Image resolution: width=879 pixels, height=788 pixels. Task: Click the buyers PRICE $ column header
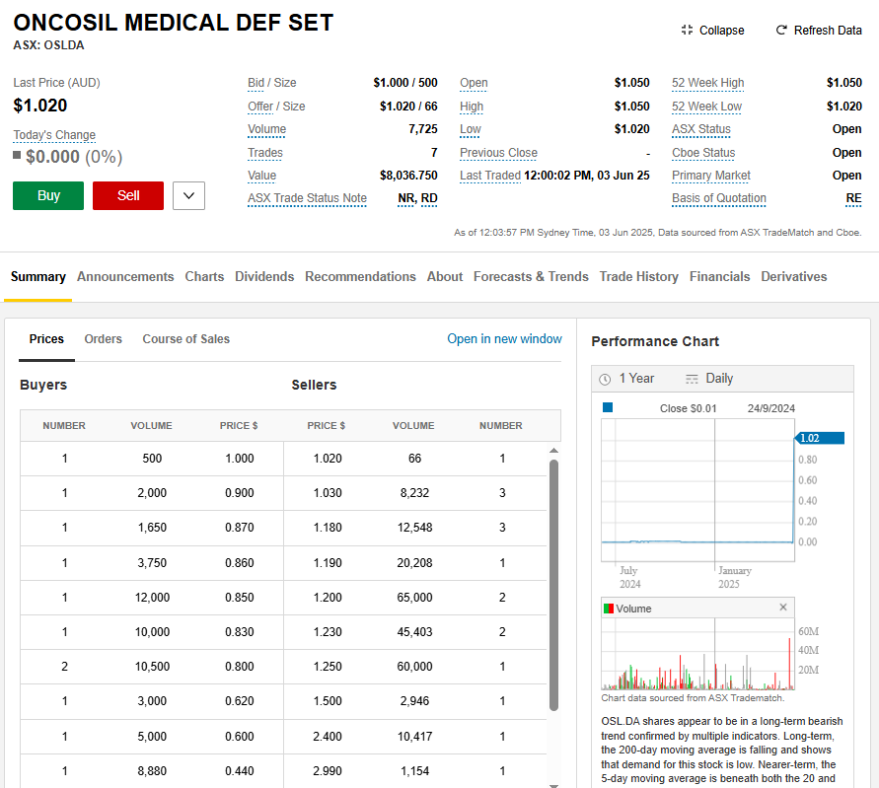point(239,426)
